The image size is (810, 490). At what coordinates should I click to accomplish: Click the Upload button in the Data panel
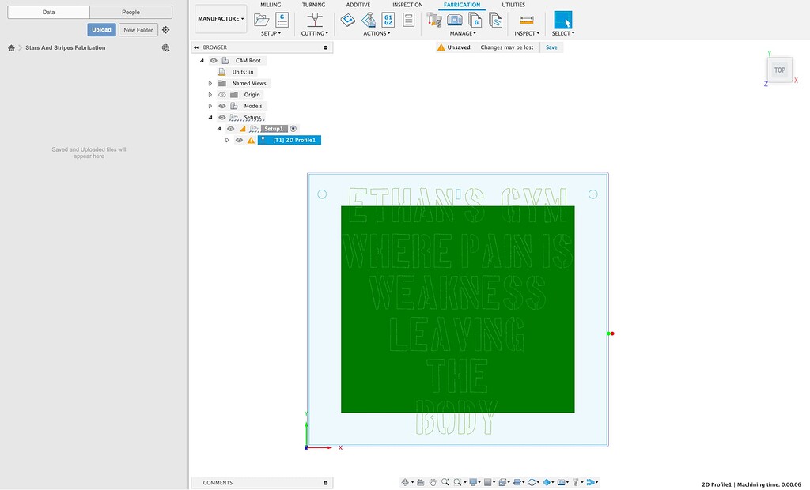[100, 28]
